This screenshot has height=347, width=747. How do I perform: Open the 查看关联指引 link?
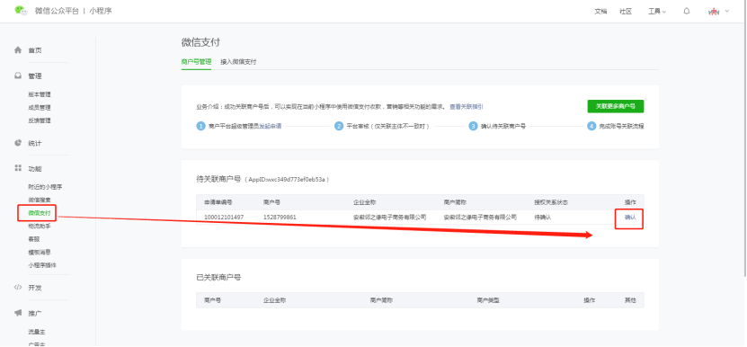click(x=467, y=107)
